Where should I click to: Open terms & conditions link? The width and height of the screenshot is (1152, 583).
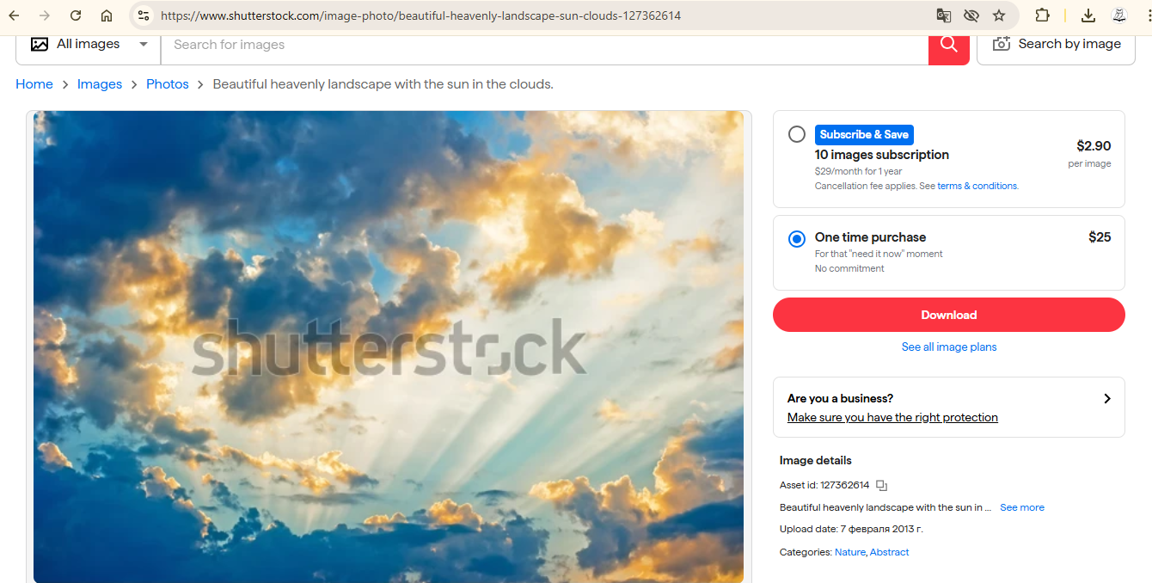[977, 186]
